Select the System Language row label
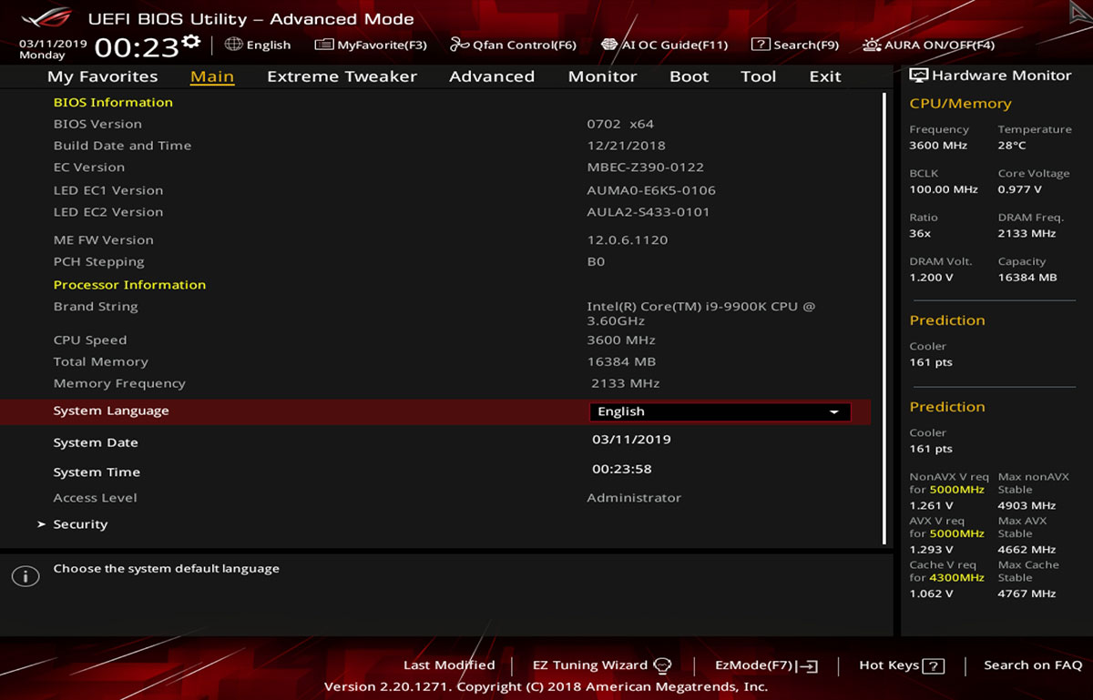Image resolution: width=1093 pixels, height=700 pixels. pos(111,411)
